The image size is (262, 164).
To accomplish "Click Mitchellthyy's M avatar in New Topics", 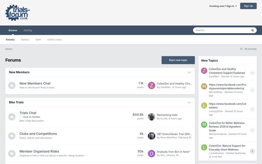I will coord(204,86).
